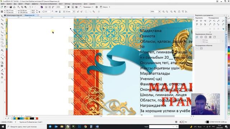Select the Freehand tool
Screen dimensions: 230x129
2,32
